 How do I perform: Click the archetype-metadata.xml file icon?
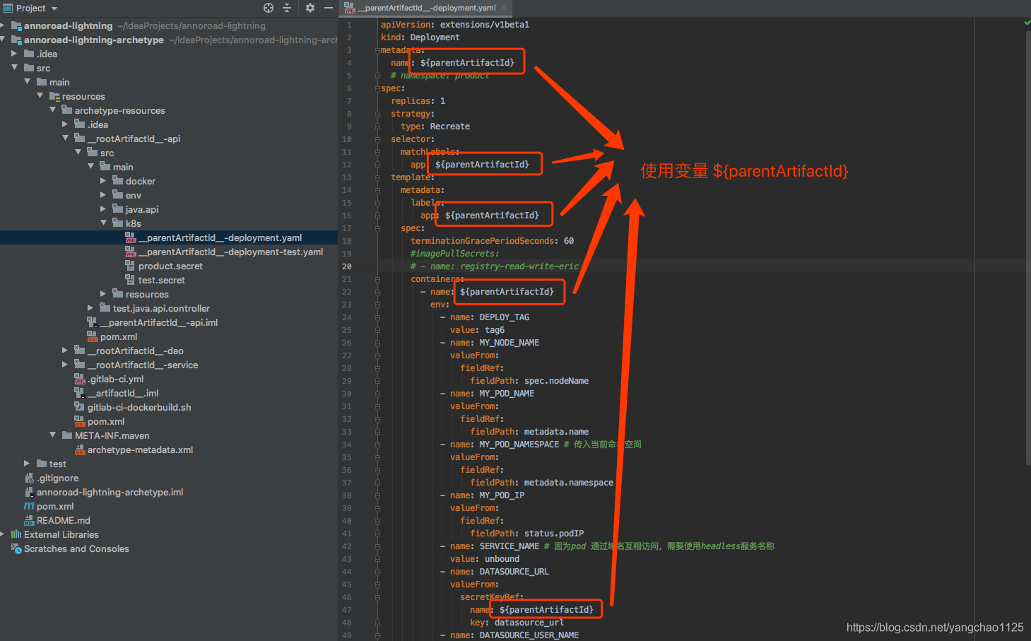[80, 449]
